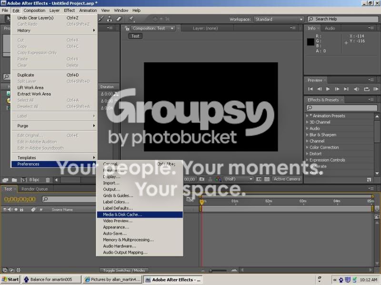
Task: Switch to Balance for amartin005 taskbar window
Action: (x=51, y=279)
